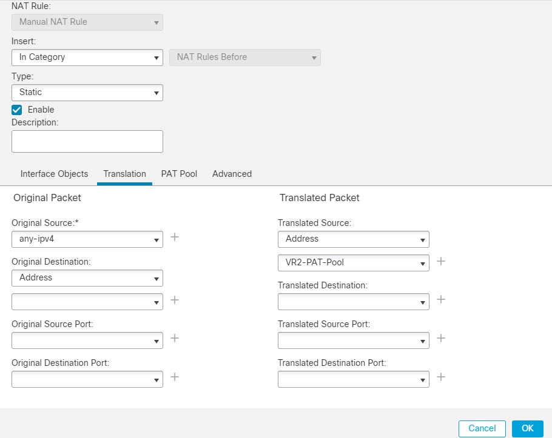
Task: Expand Translated Source Address type dropdown
Action: (x=354, y=239)
